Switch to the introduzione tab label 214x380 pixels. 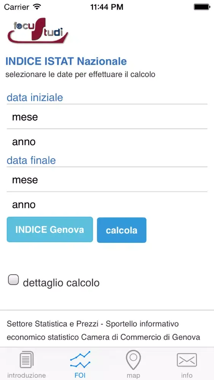(x=27, y=375)
